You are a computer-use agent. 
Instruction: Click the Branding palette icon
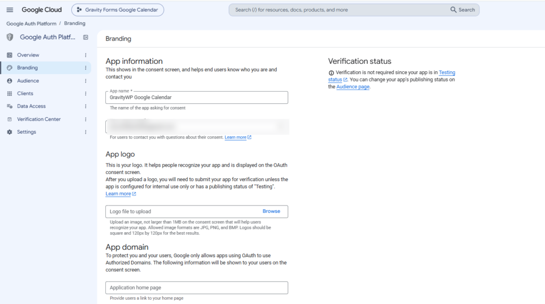coord(10,68)
